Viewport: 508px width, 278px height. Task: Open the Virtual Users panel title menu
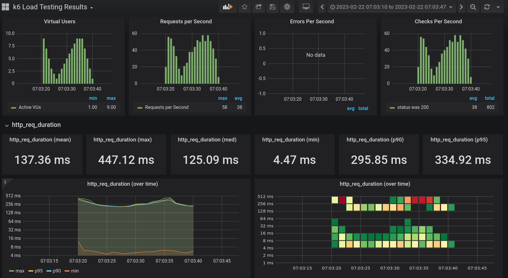pos(59,22)
